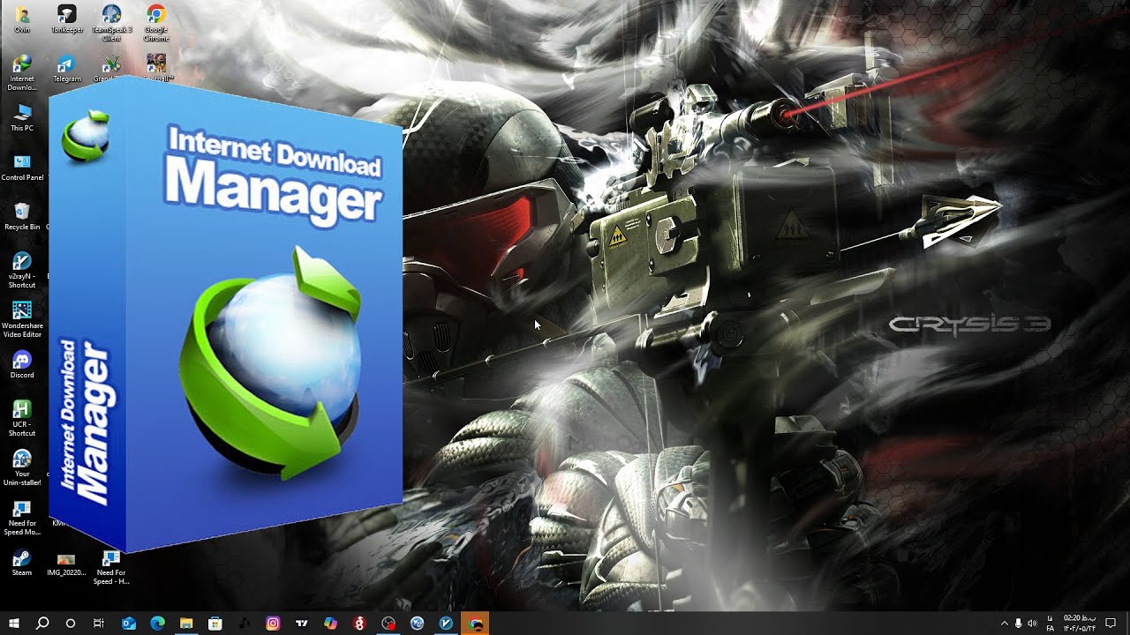
Task: Select the Football game desktop shortcut
Action: (156, 67)
